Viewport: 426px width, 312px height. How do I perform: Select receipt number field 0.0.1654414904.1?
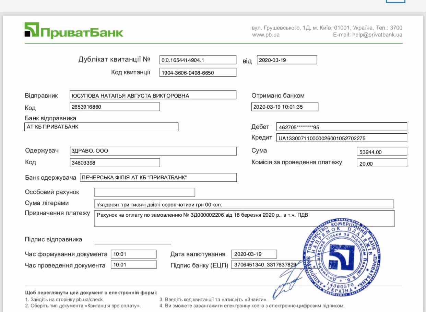[x=198, y=60]
